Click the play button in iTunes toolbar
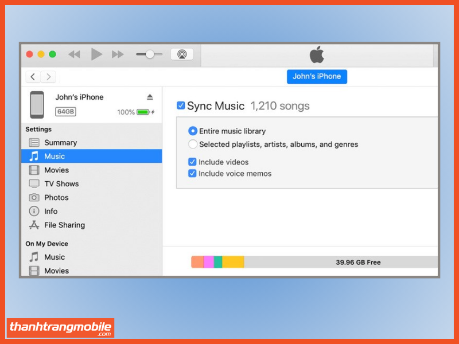This screenshot has height=344, width=459. (x=96, y=54)
